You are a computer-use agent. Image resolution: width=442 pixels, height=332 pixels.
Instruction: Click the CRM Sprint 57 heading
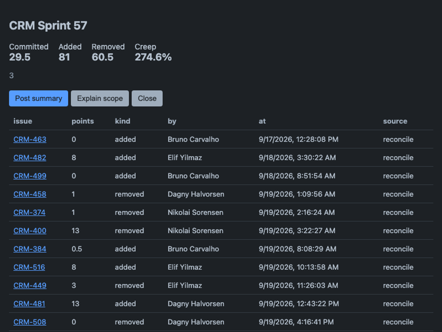[48, 25]
